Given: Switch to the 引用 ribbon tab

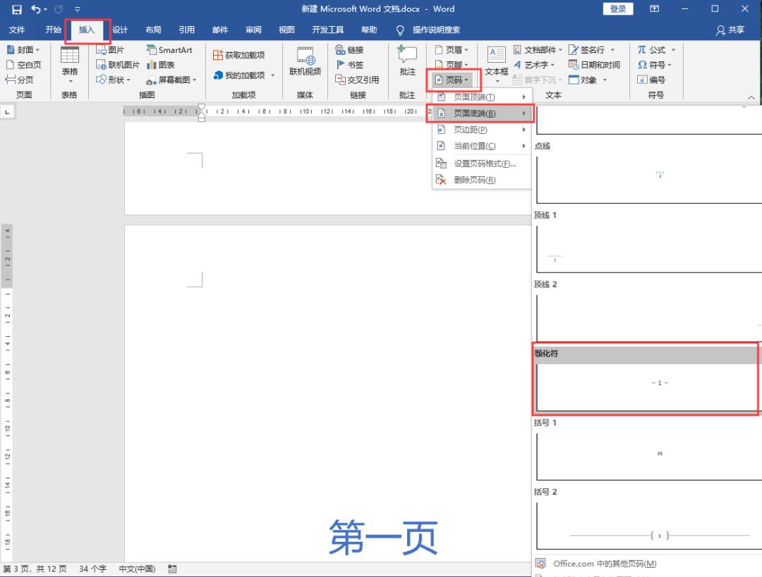Looking at the screenshot, I should [x=186, y=30].
